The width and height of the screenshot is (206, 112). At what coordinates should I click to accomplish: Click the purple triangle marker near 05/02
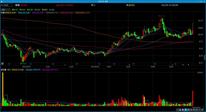point(172,65)
